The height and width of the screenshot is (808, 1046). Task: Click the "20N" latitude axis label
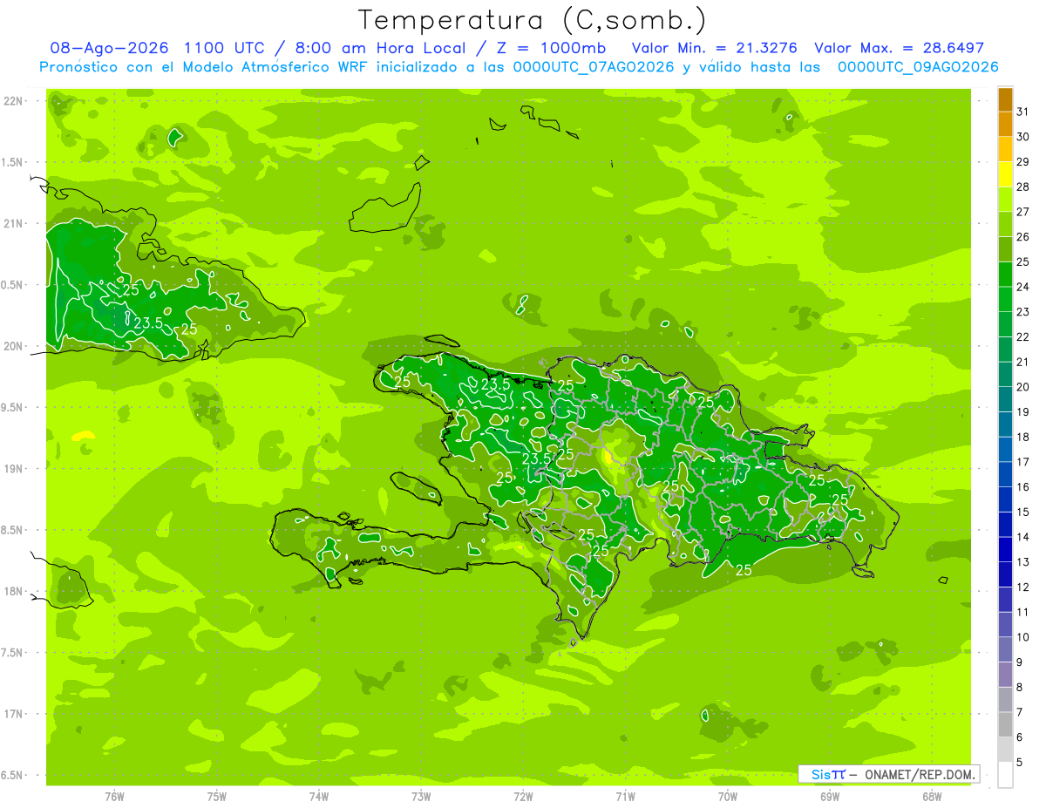tap(14, 346)
